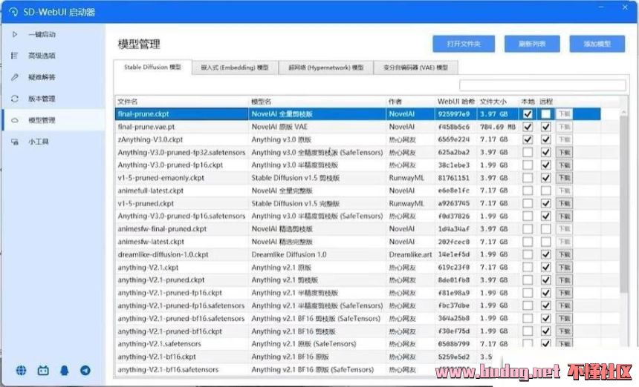
Task: Click model name Dreamlike Diffusion 1.0
Action: pos(289,255)
